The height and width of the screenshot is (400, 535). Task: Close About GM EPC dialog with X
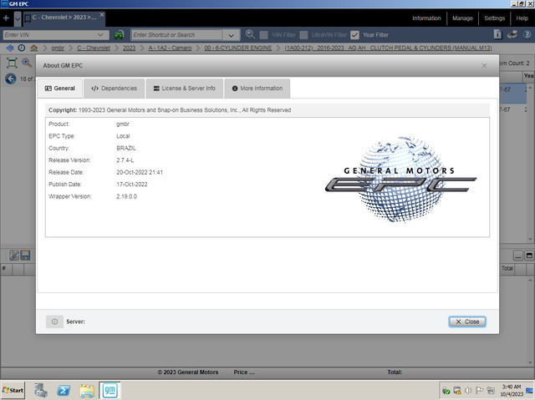pos(484,65)
